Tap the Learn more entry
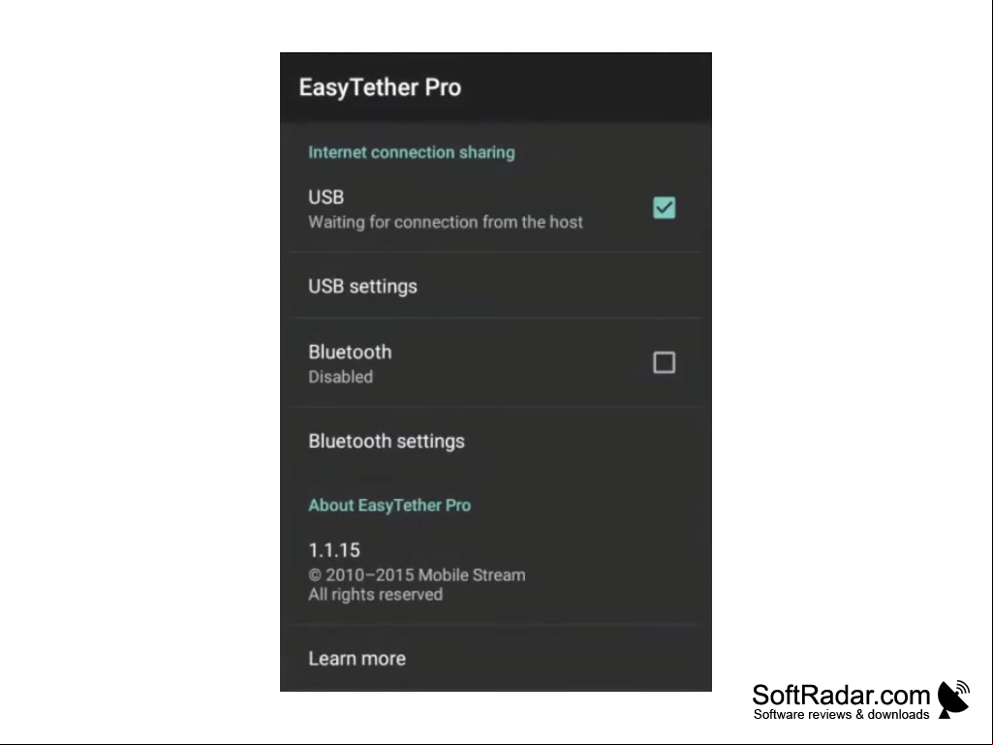Viewport: 993px width, 745px height. pyautogui.click(x=357, y=658)
